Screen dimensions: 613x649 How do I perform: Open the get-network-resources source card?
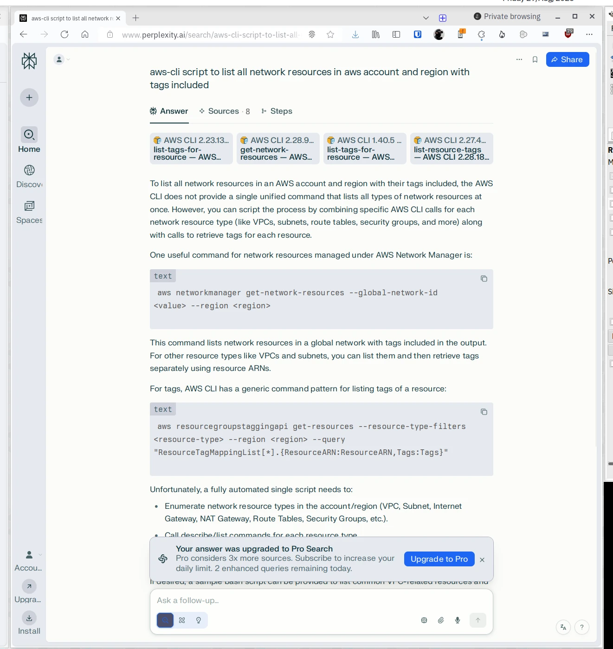pyautogui.click(x=278, y=149)
